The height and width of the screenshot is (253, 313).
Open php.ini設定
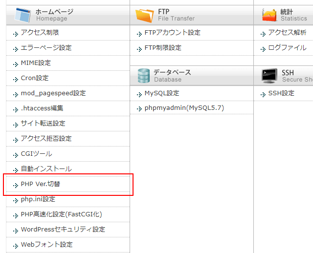pos(38,199)
